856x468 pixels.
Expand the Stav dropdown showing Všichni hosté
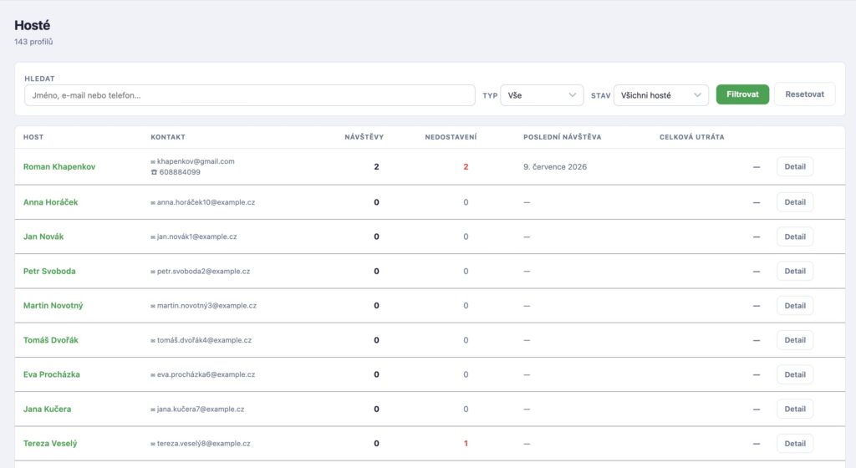660,95
